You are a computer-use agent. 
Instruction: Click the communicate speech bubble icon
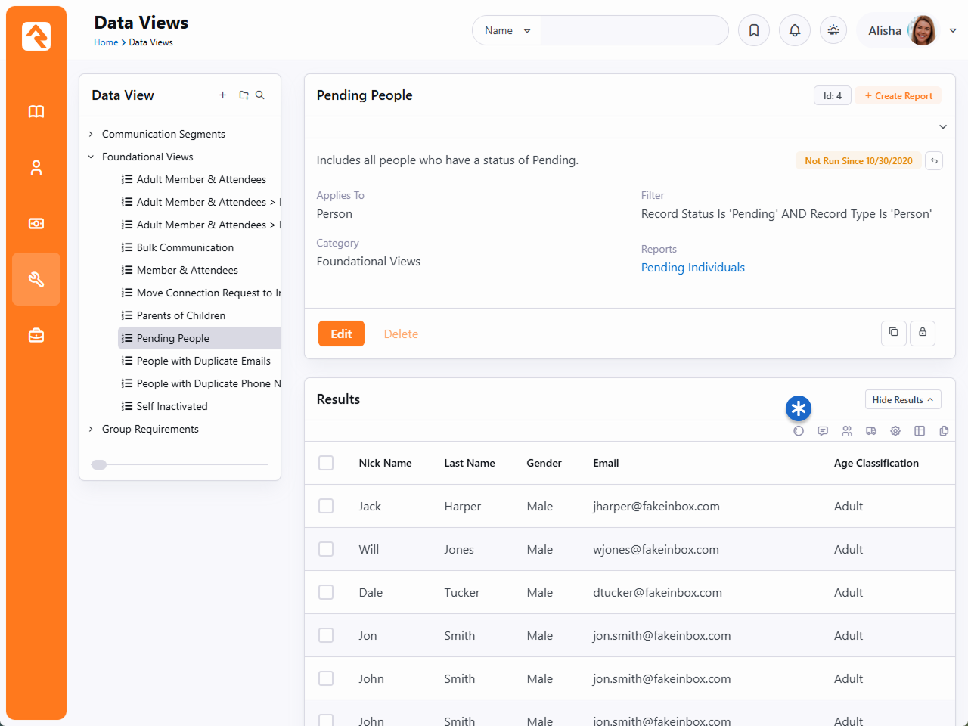[823, 431]
